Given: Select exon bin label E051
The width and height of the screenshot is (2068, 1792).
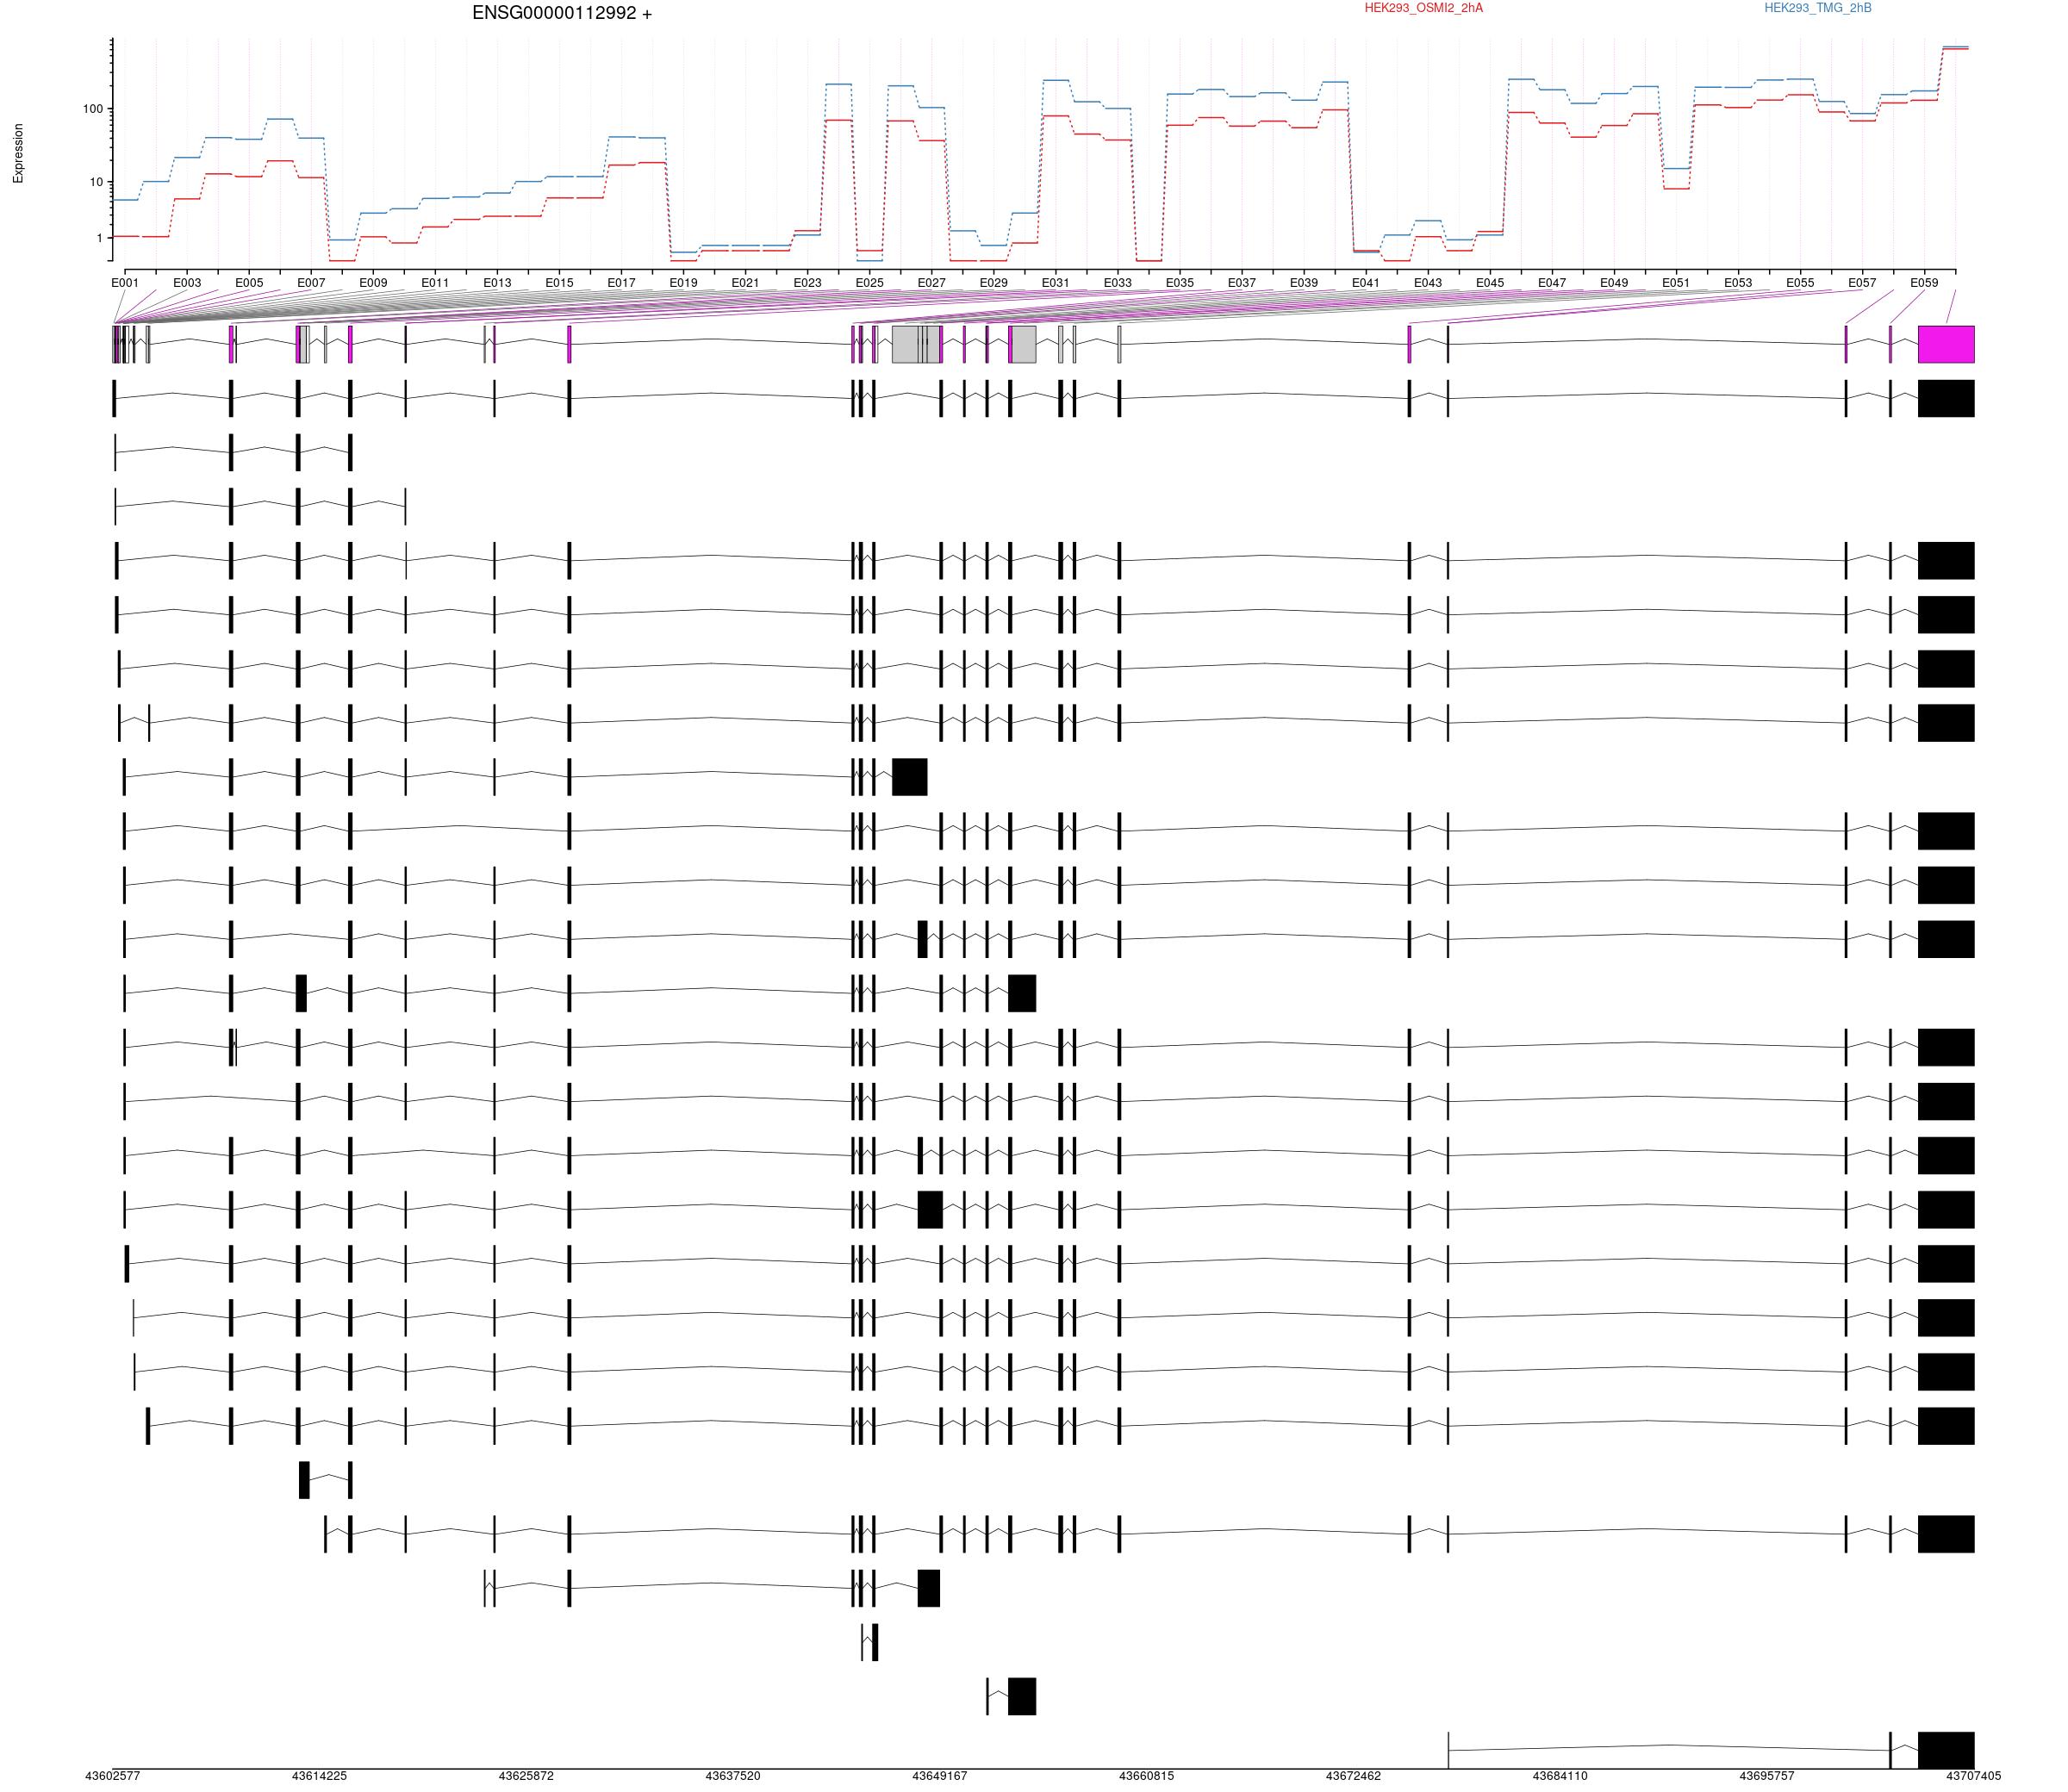Looking at the screenshot, I should pos(1675,283).
